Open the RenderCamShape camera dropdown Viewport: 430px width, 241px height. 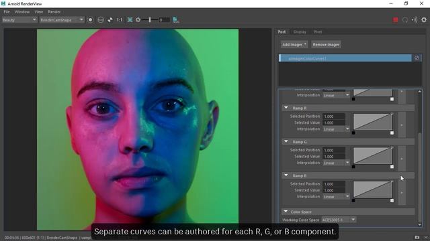pos(62,20)
